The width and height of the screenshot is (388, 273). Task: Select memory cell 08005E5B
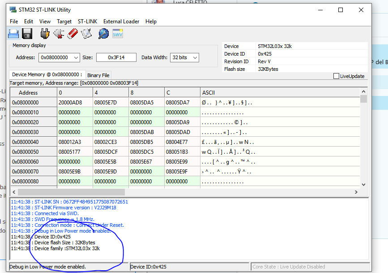pos(111,162)
